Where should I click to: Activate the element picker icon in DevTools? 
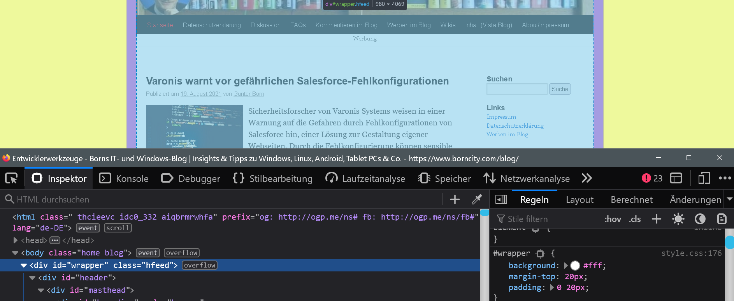tap(11, 178)
